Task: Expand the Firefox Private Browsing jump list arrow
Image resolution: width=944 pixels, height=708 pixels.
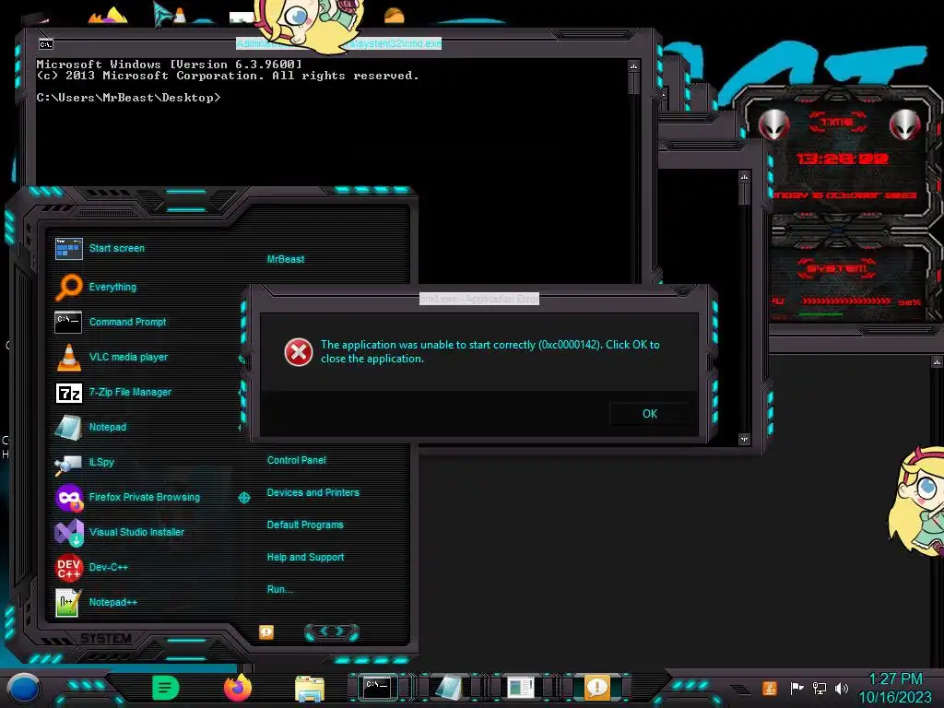Action: [243, 497]
